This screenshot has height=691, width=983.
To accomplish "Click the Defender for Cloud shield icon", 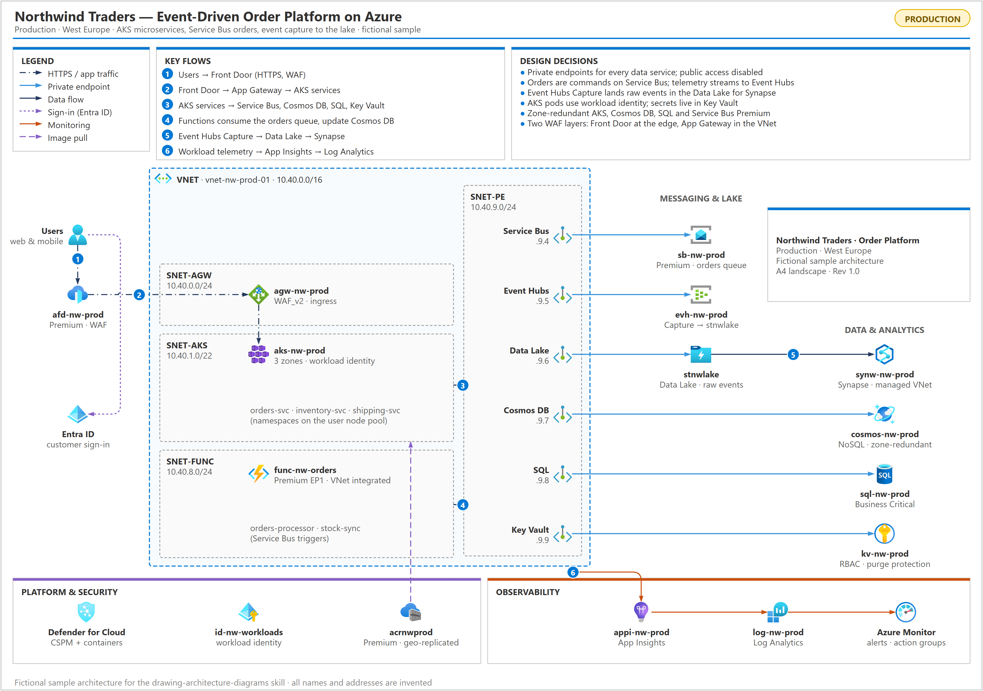I will tap(86, 612).
